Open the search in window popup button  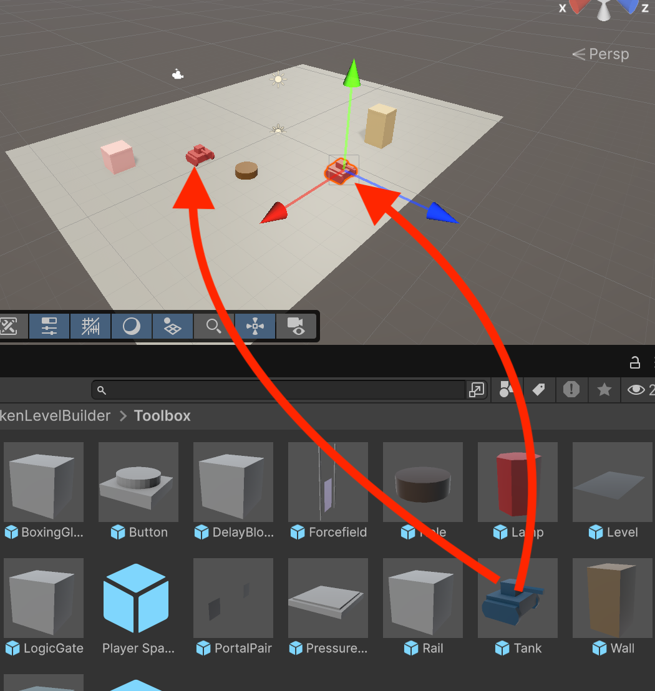click(477, 390)
